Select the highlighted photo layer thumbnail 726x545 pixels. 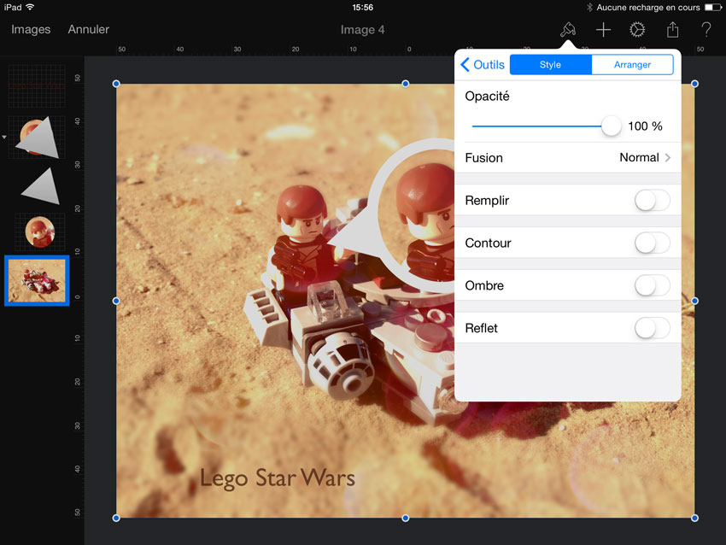[x=37, y=280]
